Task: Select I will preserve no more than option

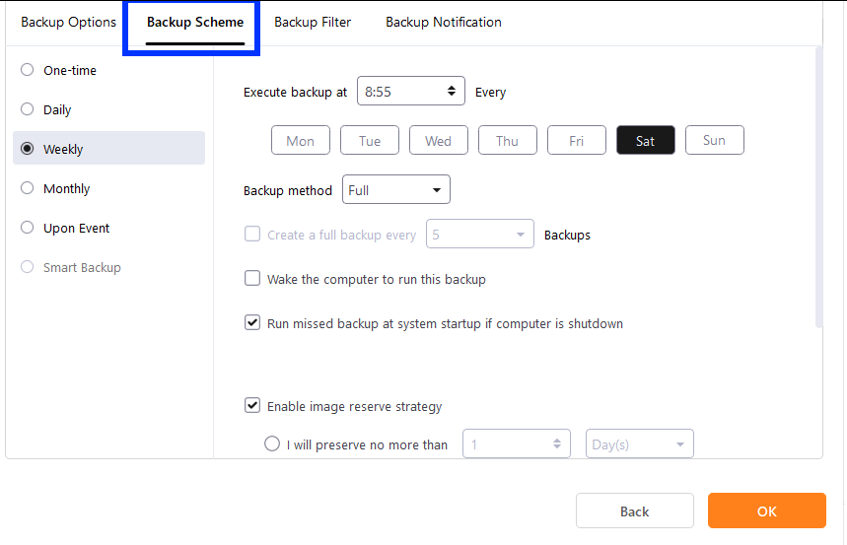Action: [x=272, y=444]
